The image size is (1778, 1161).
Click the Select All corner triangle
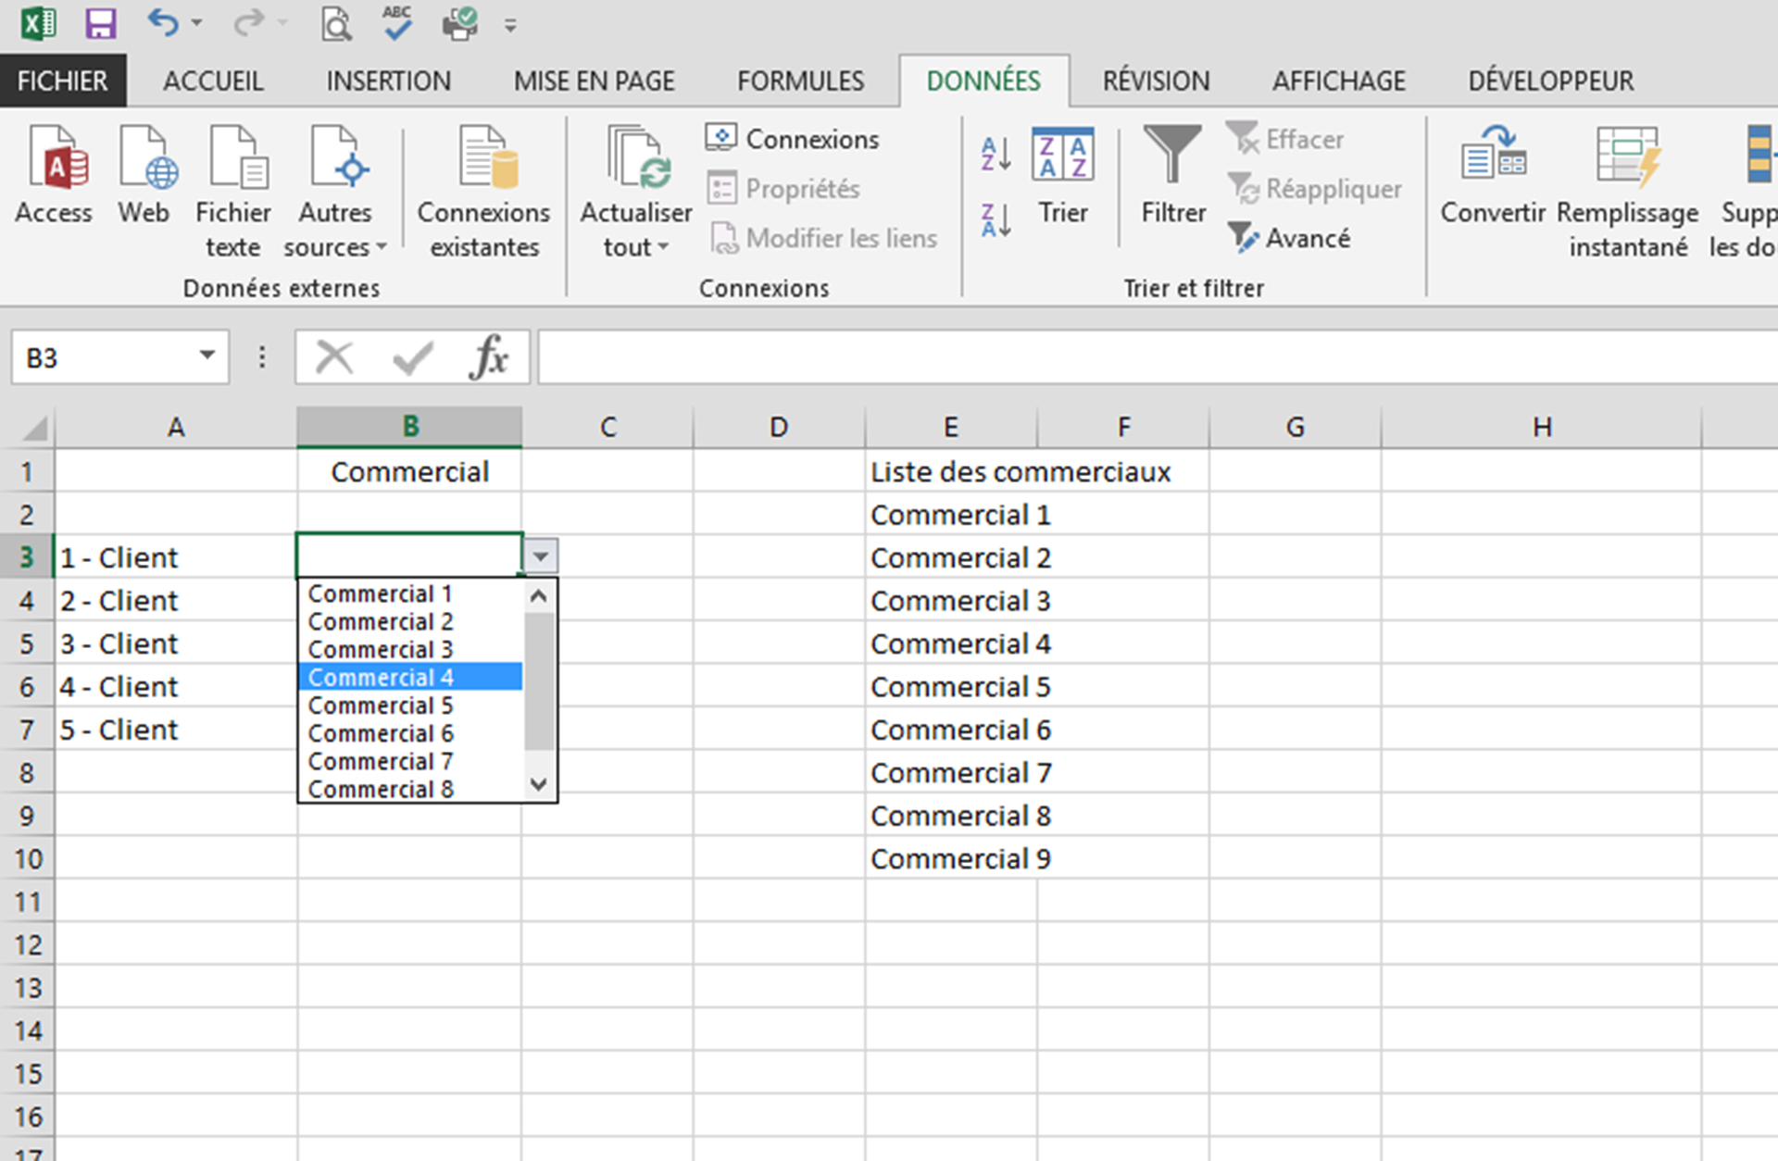pos(33,428)
